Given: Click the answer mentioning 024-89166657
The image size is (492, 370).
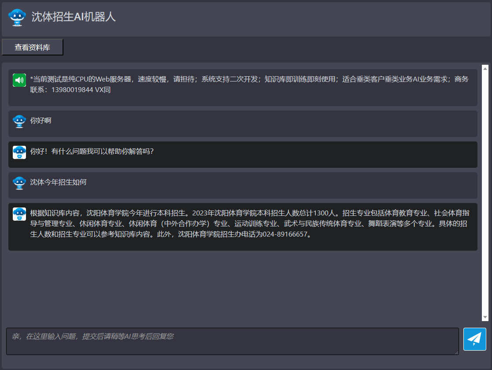Looking at the screenshot, I should [249, 223].
